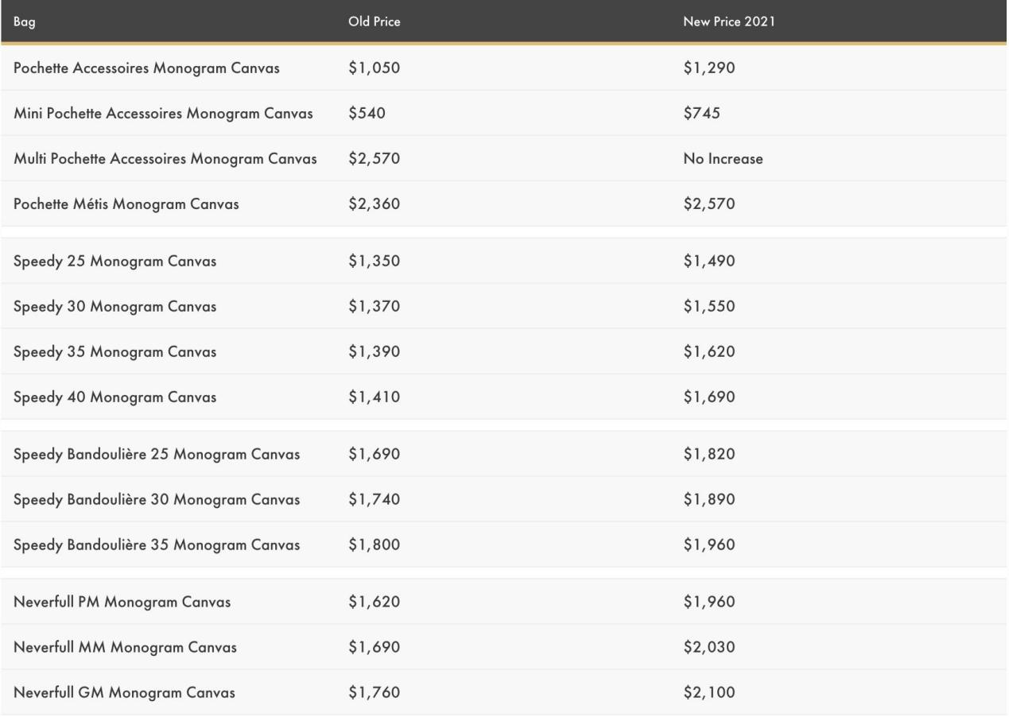Click Speedy 25 Monogram Canvas
The height and width of the screenshot is (717, 1009).
(x=114, y=261)
